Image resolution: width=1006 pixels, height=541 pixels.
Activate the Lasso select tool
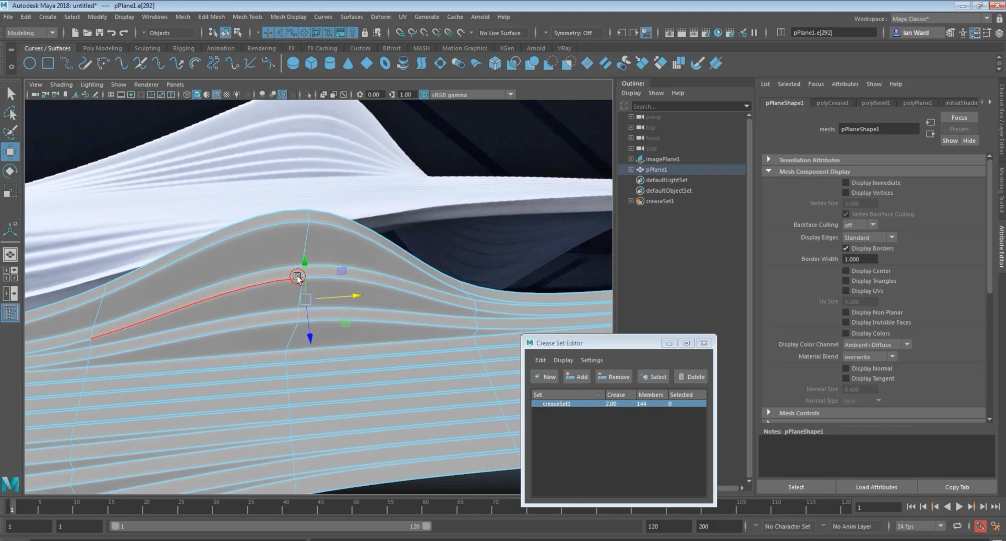pos(11,114)
